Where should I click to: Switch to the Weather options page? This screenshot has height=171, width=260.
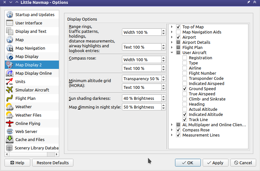[x=32, y=107]
